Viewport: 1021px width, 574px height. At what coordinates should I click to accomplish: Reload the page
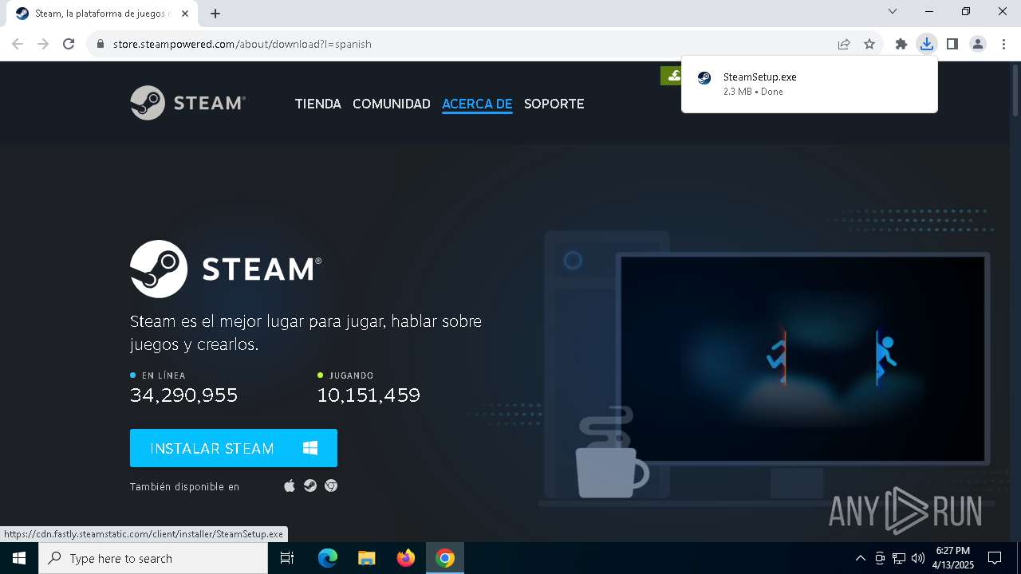click(69, 44)
